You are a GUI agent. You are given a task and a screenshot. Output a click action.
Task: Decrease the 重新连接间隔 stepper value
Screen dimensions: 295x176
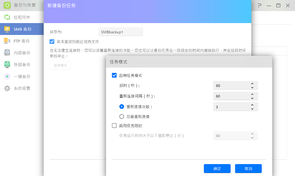[252, 98]
